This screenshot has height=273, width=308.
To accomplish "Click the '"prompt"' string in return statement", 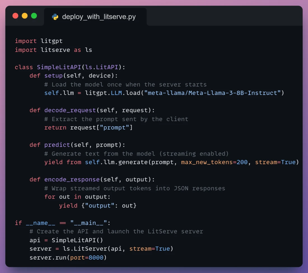I will [x=114, y=128].
